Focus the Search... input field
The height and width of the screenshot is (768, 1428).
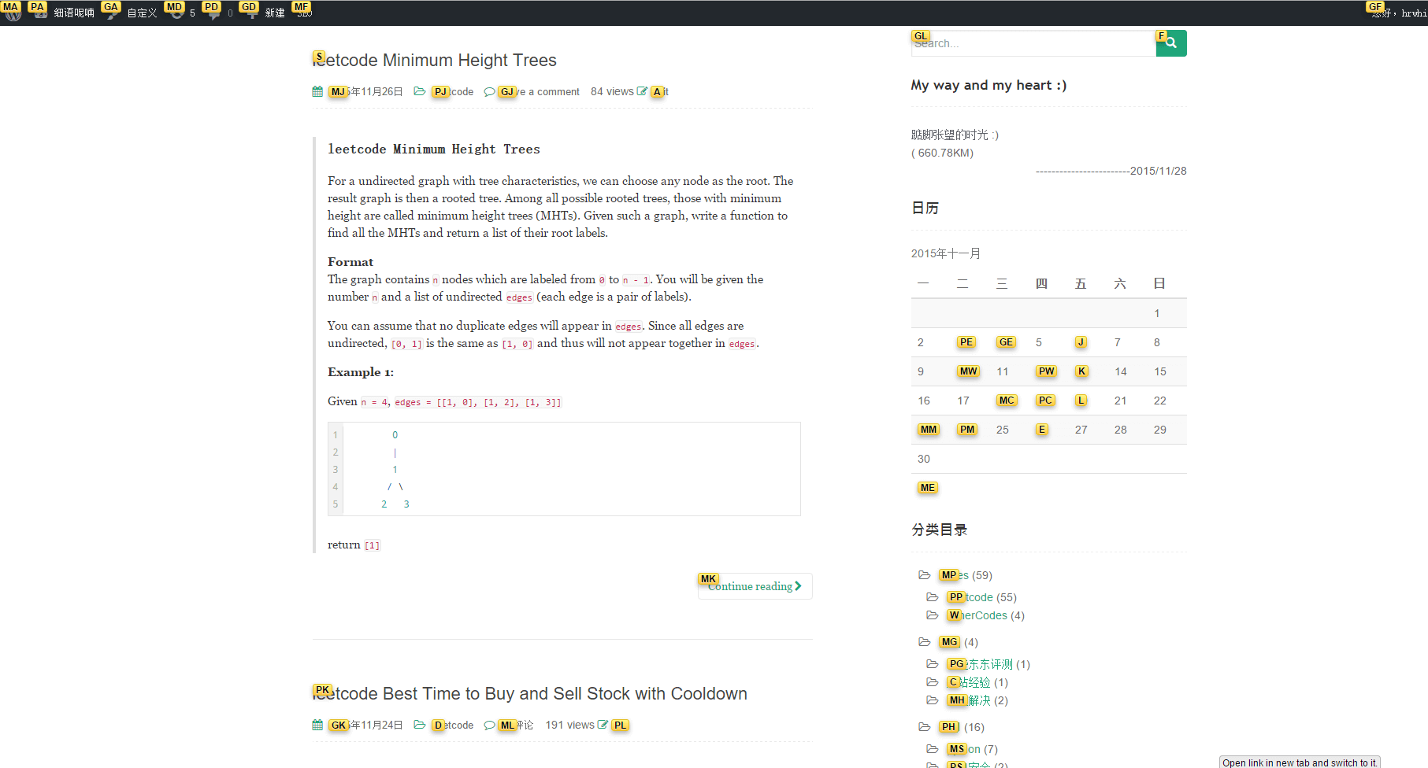pos(1033,43)
